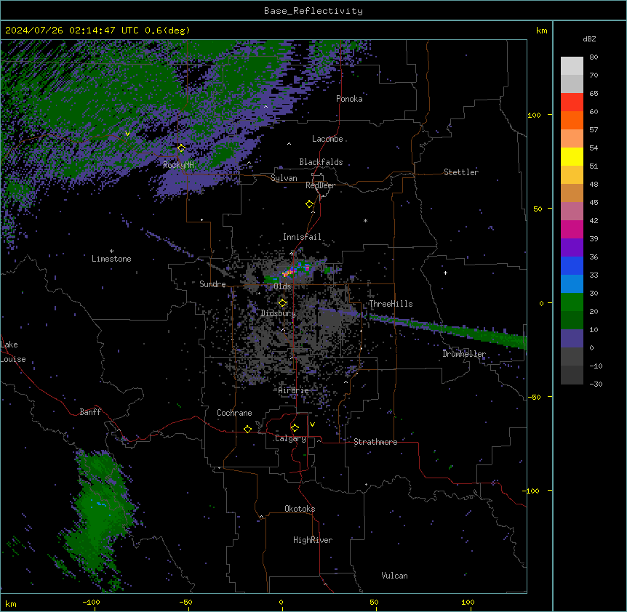Click the Didsbury city label
The height and width of the screenshot is (612, 627).
click(x=279, y=313)
